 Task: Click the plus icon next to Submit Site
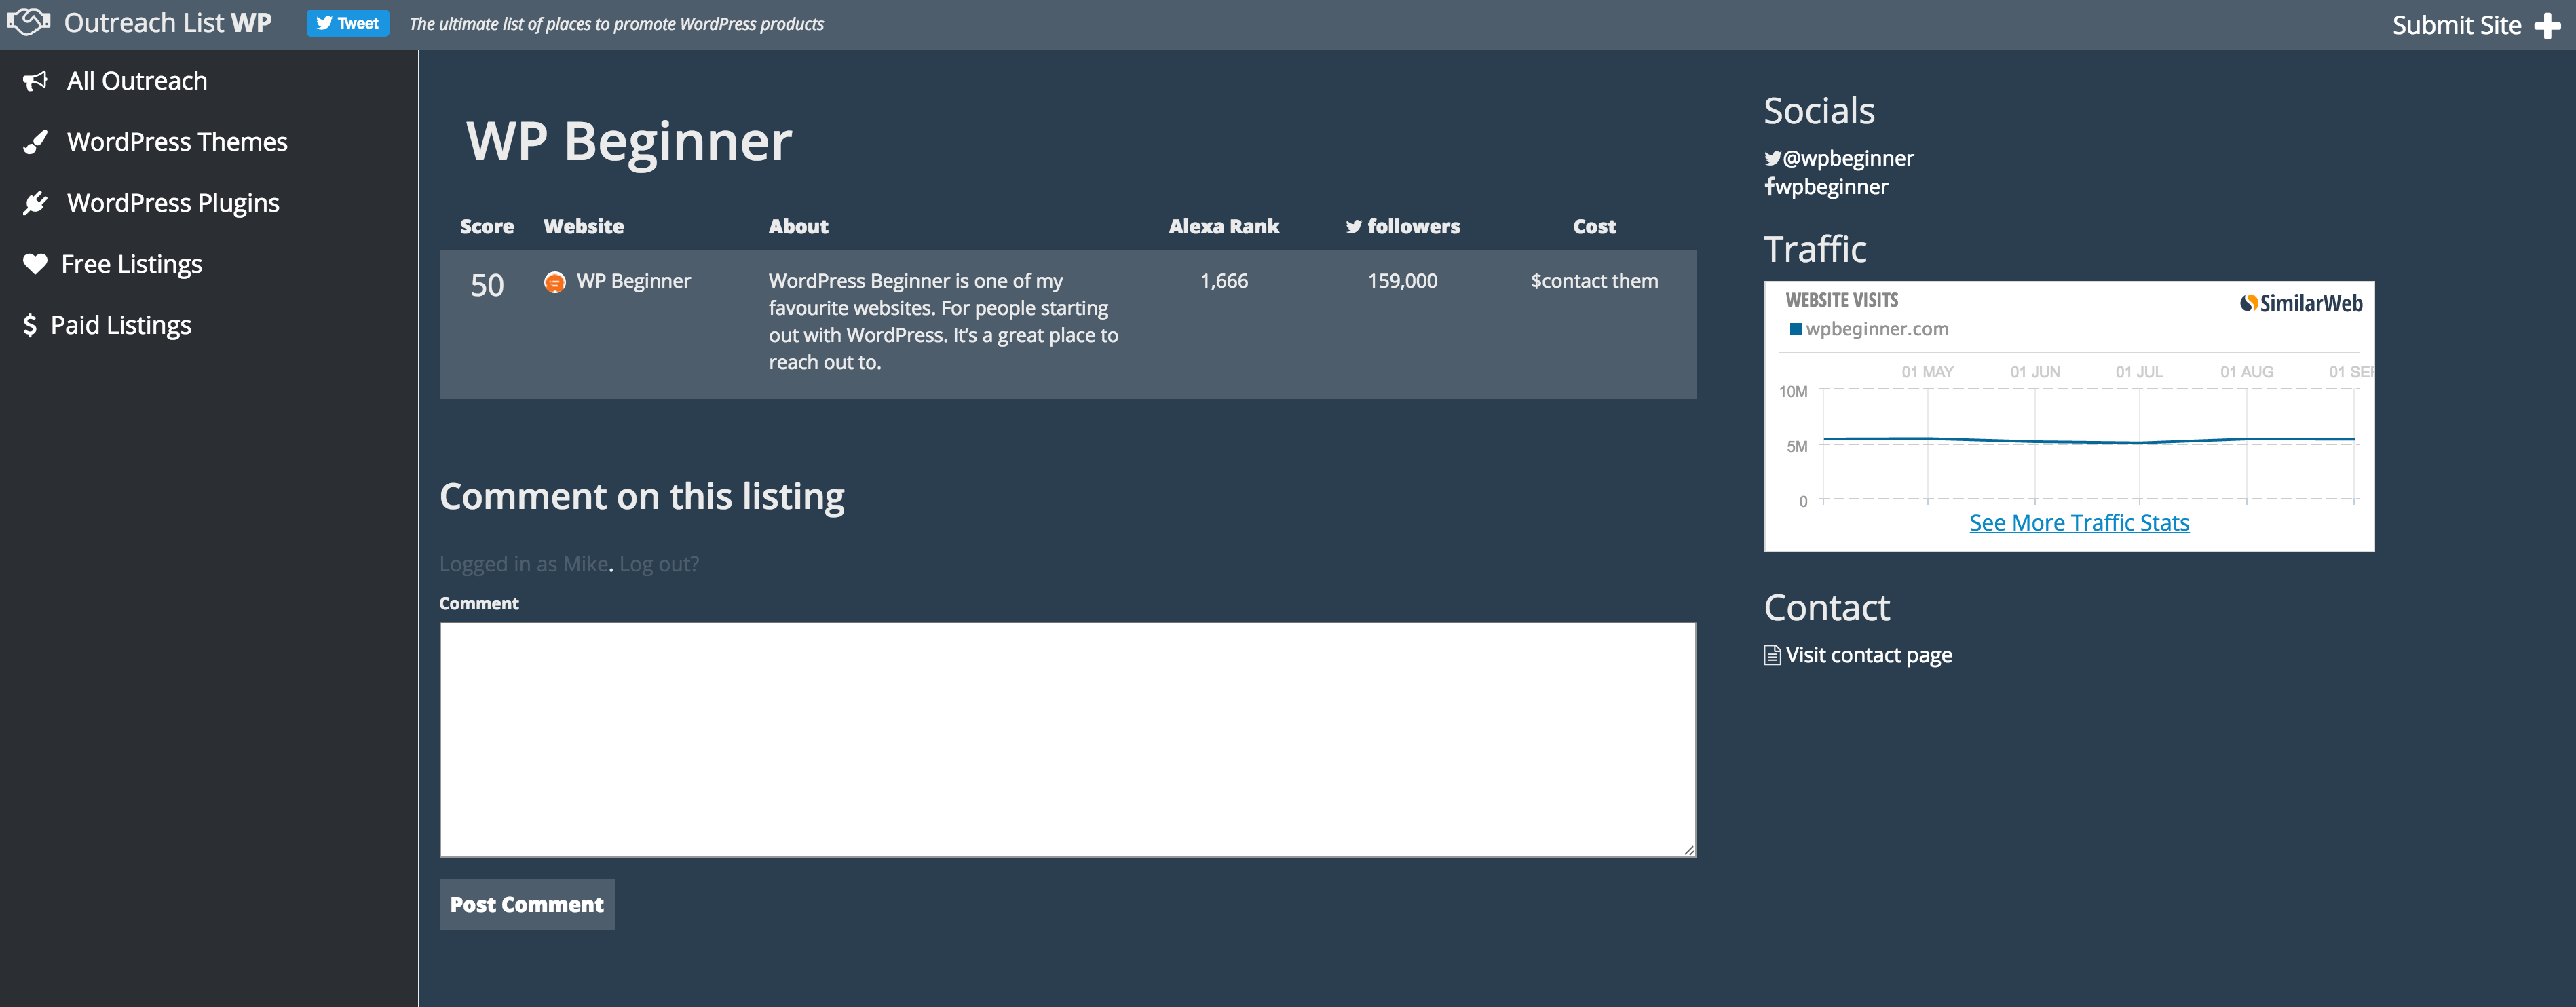[2547, 26]
